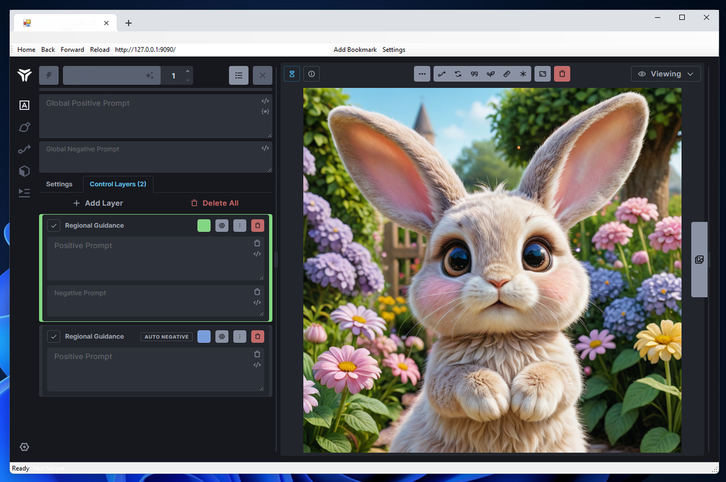
Task: Open app settings gear at the sidebar bottom
Action: pyautogui.click(x=24, y=447)
